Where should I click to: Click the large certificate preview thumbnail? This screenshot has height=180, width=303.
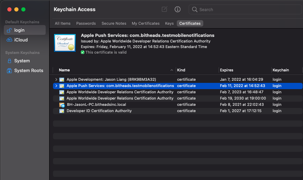tap(65, 43)
